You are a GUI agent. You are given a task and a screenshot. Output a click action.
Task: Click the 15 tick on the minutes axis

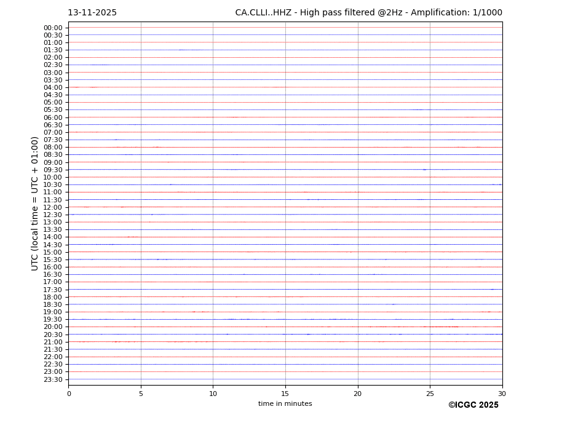[285, 394]
